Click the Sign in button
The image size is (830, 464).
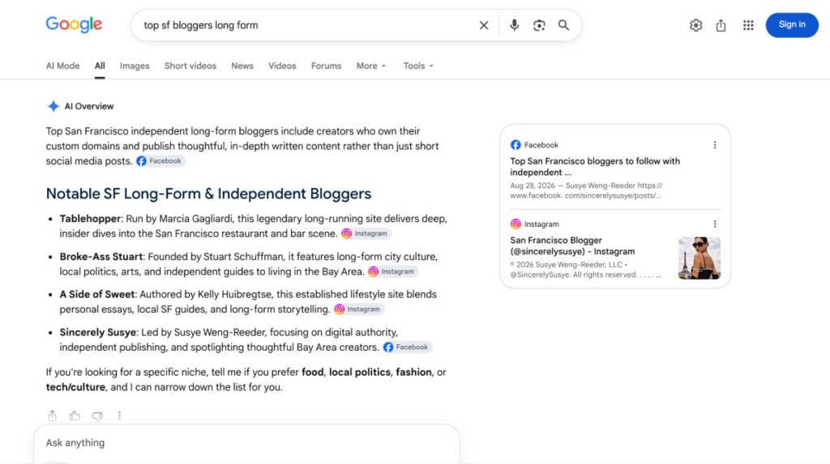click(792, 25)
